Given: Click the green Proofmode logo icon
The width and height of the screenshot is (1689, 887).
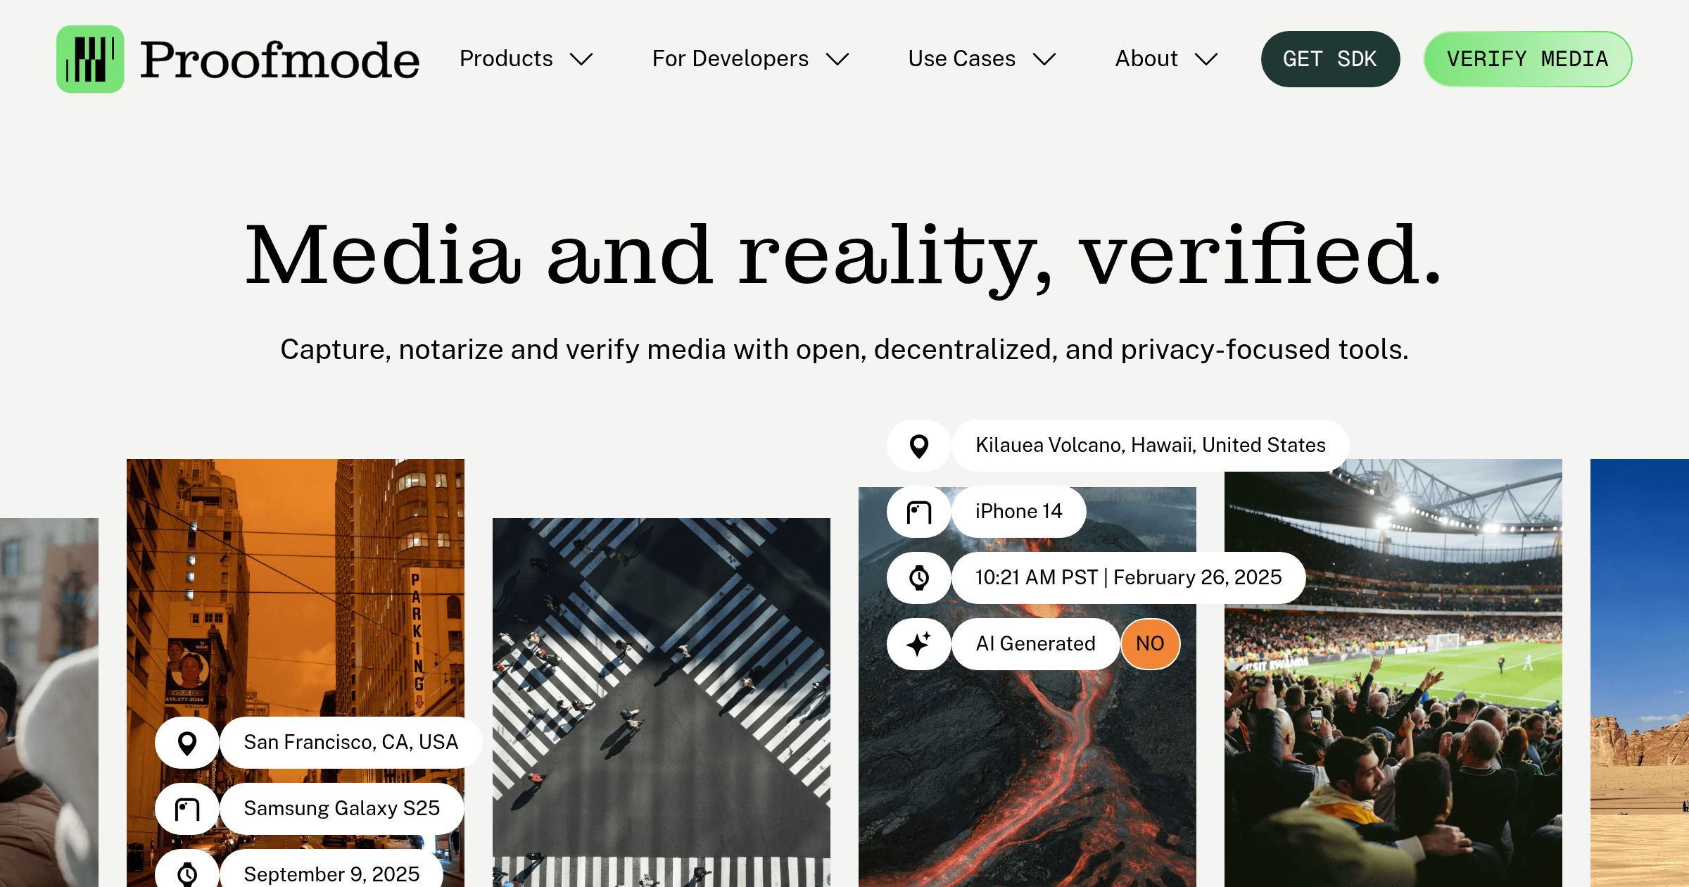Looking at the screenshot, I should (x=90, y=59).
